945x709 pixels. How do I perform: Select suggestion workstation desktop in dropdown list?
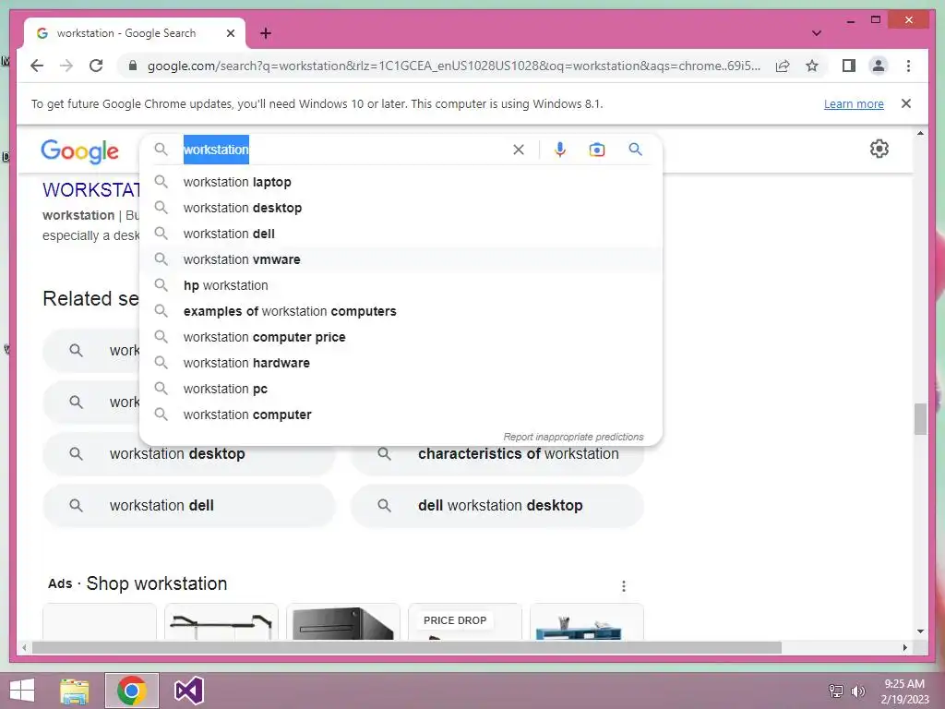point(401,208)
